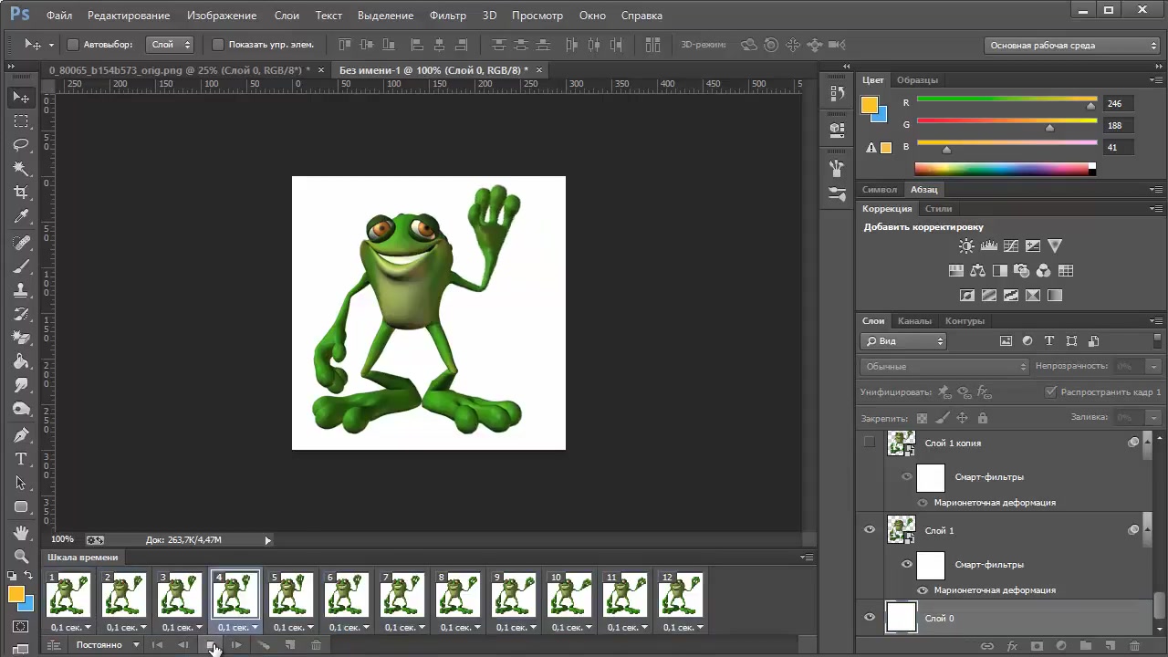The width and height of the screenshot is (1168, 657).
Task: Enable the Автовыбор checkbox
Action: point(73,45)
